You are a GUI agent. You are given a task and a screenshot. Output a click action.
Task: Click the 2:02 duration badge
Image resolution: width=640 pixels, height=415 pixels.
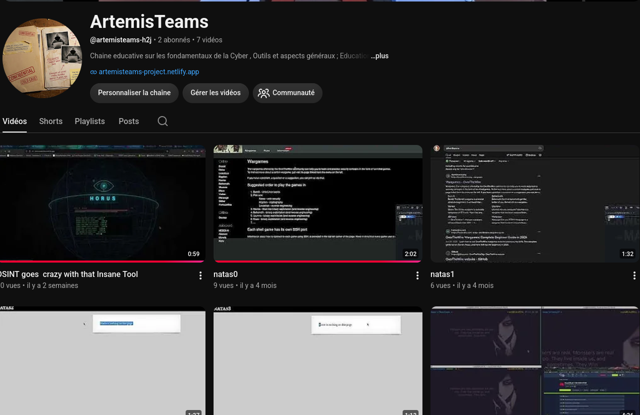coord(411,254)
